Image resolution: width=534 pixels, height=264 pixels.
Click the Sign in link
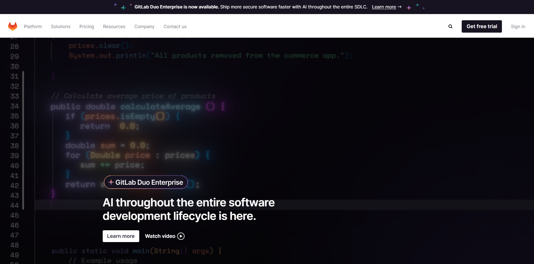[x=518, y=26]
